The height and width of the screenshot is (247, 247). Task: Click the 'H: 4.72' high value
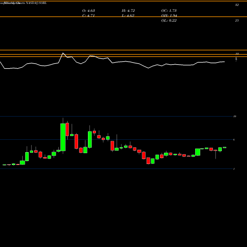128,11
